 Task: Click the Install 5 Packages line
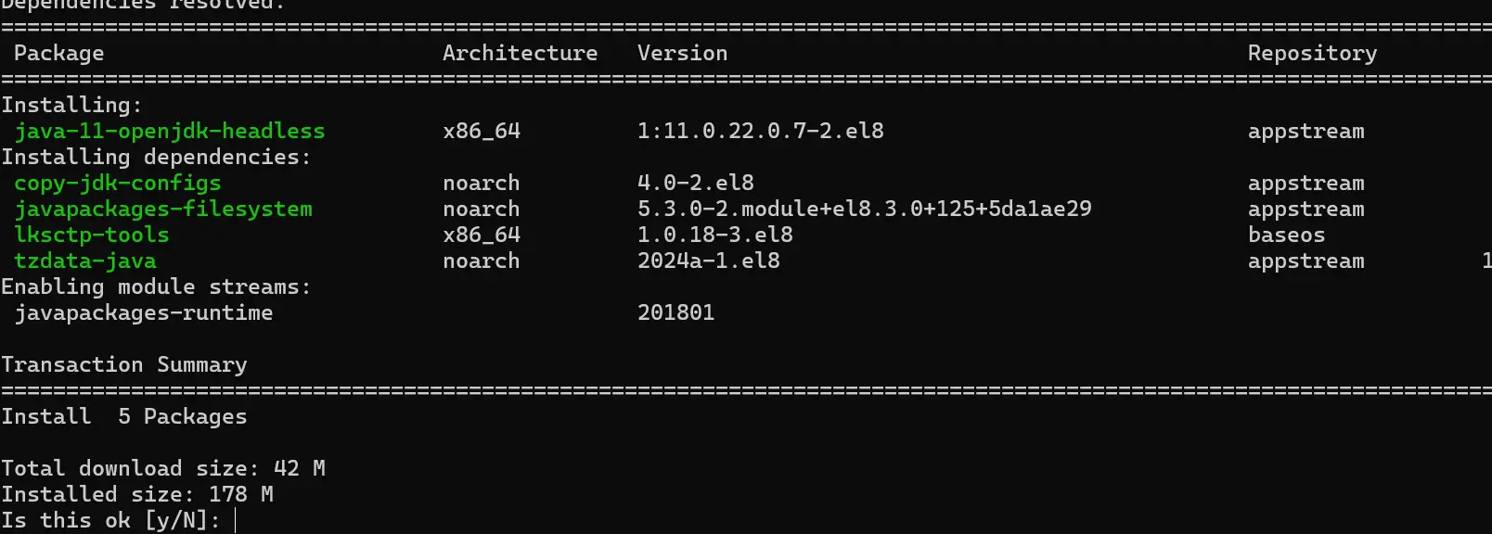[124, 417]
